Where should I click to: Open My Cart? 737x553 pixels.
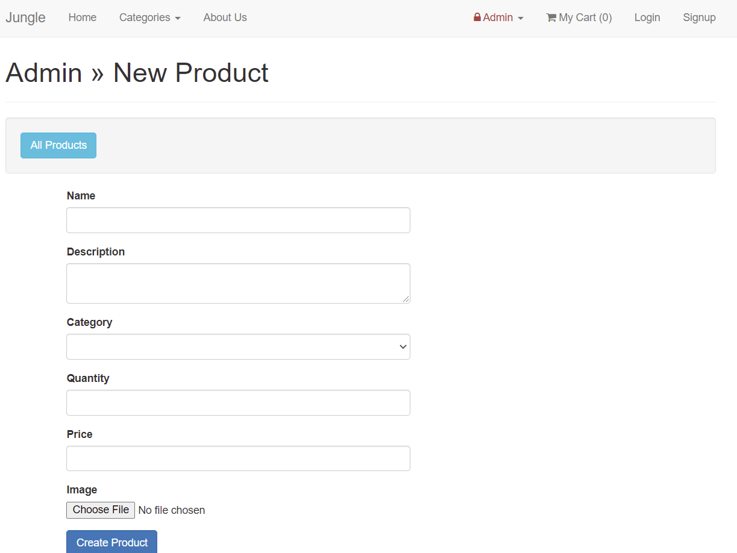[579, 17]
